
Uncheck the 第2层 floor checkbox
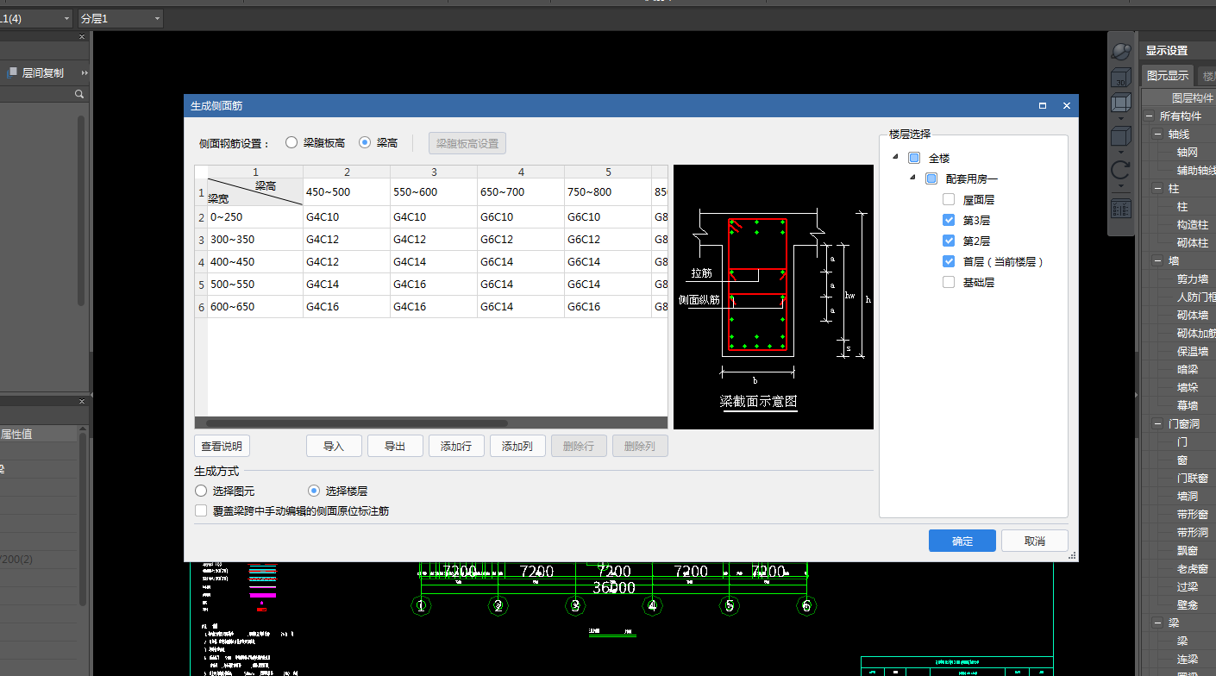(x=949, y=241)
